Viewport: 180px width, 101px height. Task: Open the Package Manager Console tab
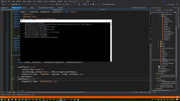(x=23, y=95)
